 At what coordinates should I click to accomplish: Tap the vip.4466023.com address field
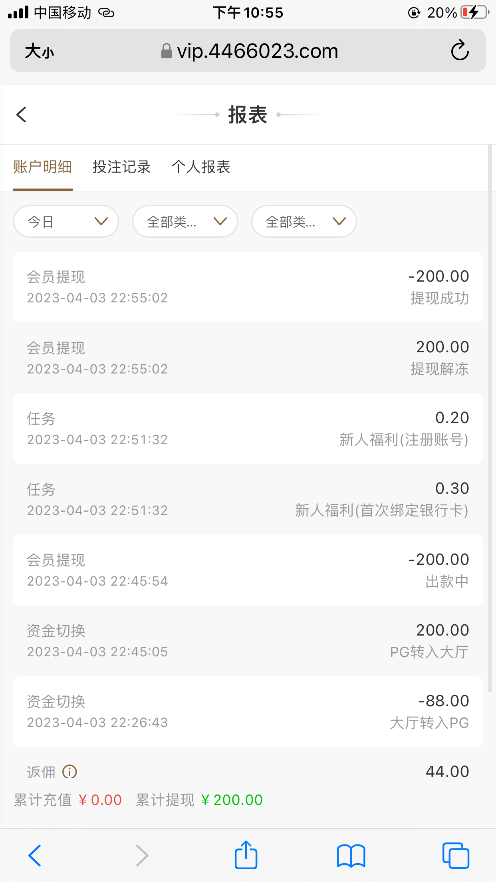point(250,51)
